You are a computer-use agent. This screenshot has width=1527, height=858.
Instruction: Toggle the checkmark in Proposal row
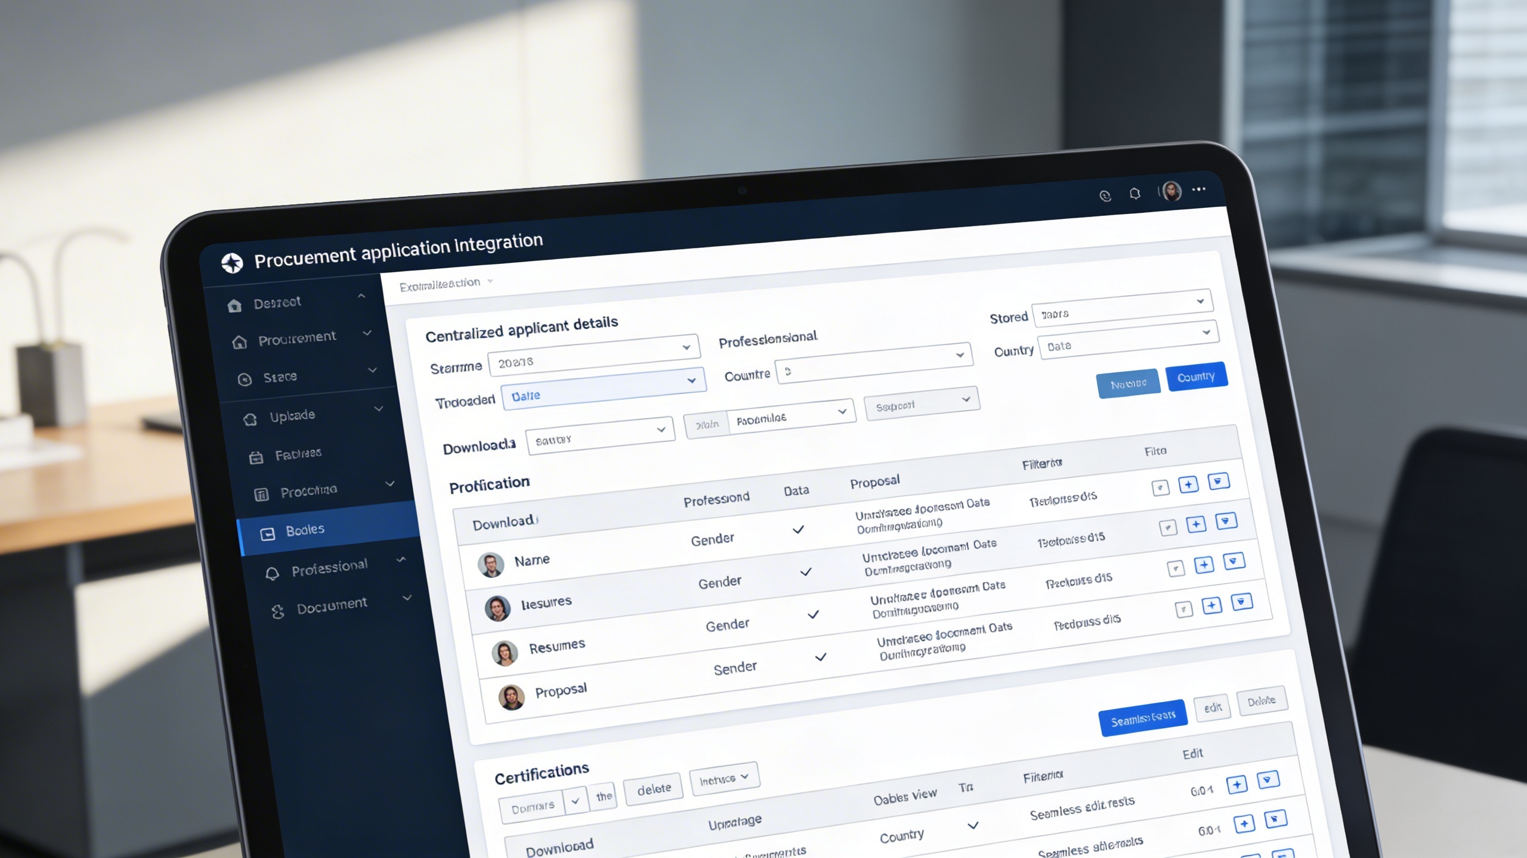click(821, 657)
